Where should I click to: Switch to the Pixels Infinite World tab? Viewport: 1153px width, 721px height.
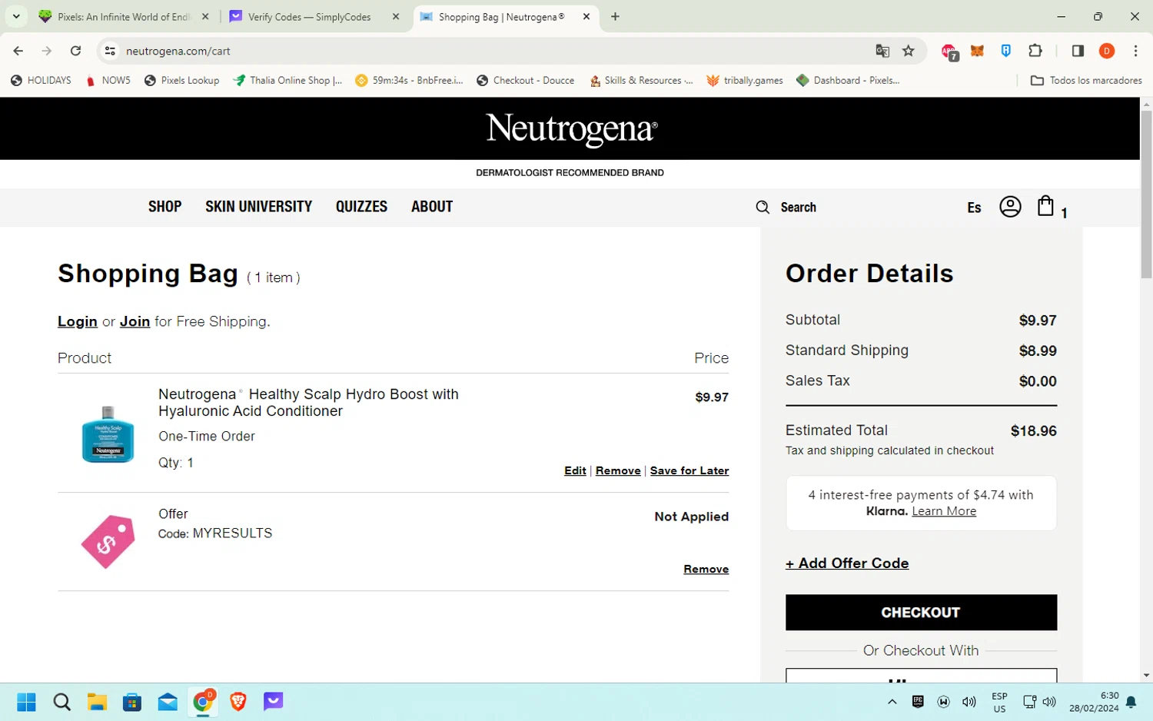pos(123,16)
